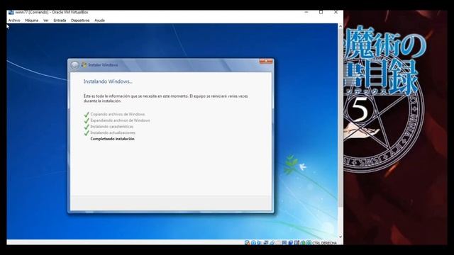Open the Máquina menu
Image resolution: width=454 pixels, height=255 pixels.
click(x=31, y=21)
